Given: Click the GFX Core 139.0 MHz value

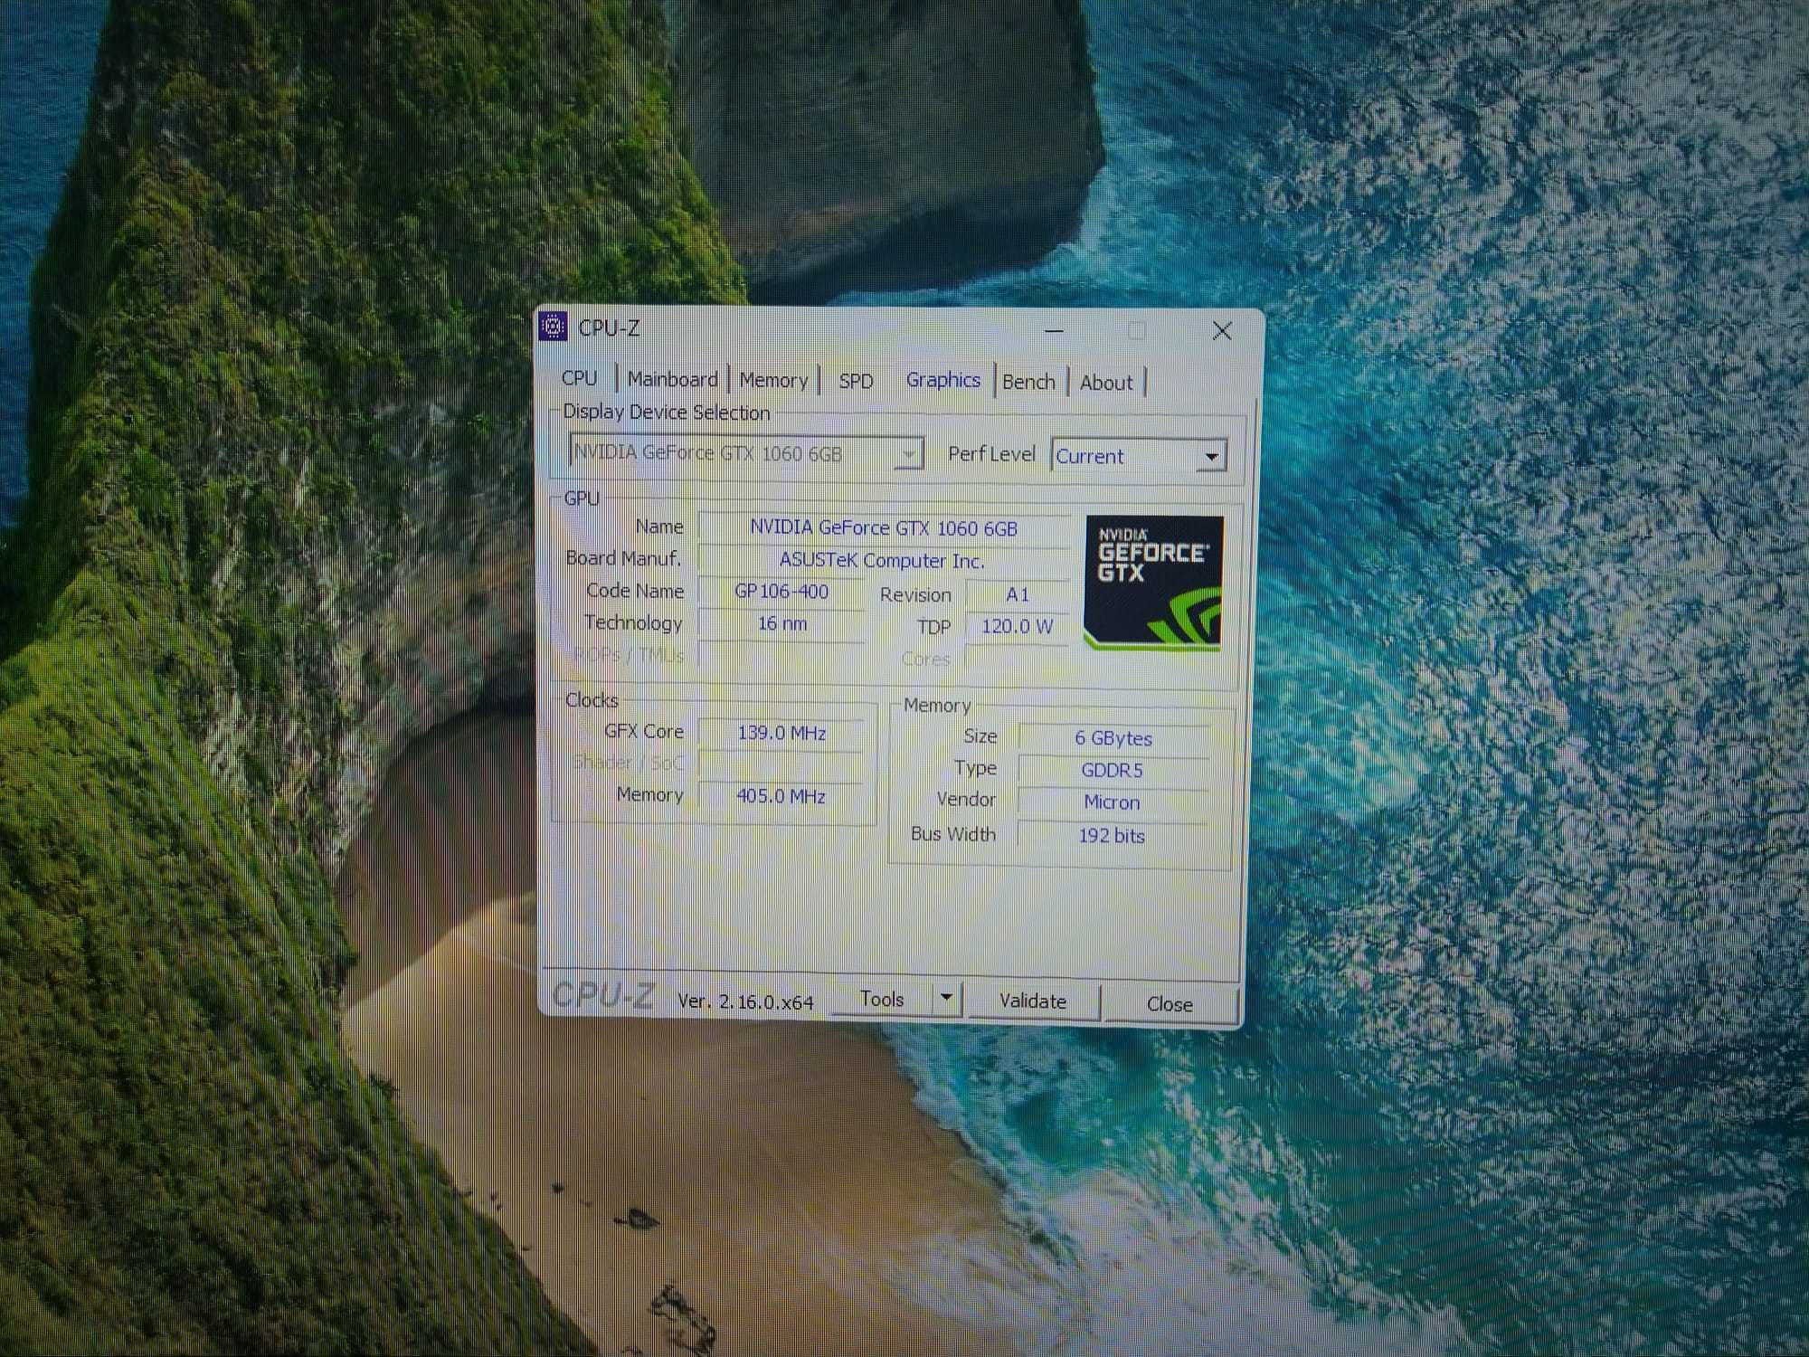Looking at the screenshot, I should [x=782, y=733].
